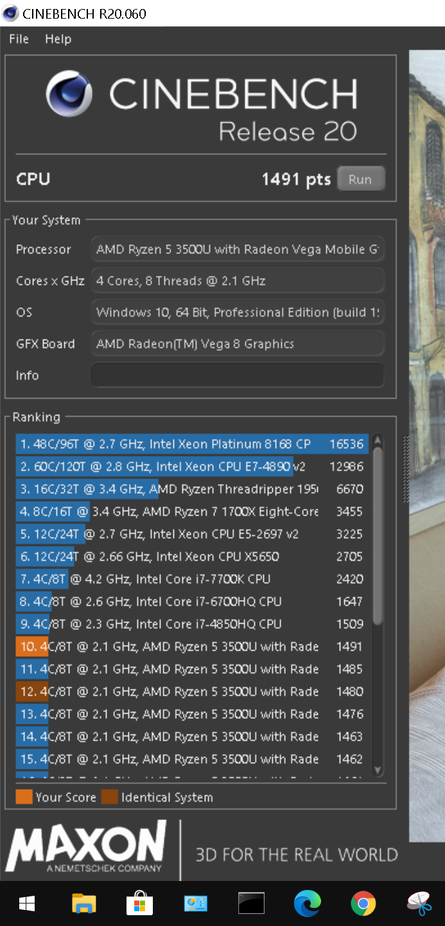Select ranking row Intel Core i7-7700K
Image resolution: width=445 pixels, height=926 pixels.
192,579
